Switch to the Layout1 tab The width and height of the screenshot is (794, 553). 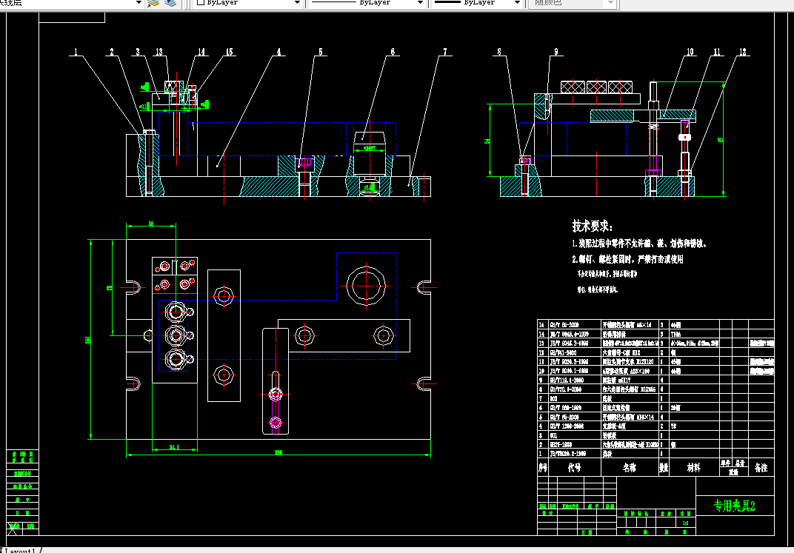pyautogui.click(x=21, y=551)
